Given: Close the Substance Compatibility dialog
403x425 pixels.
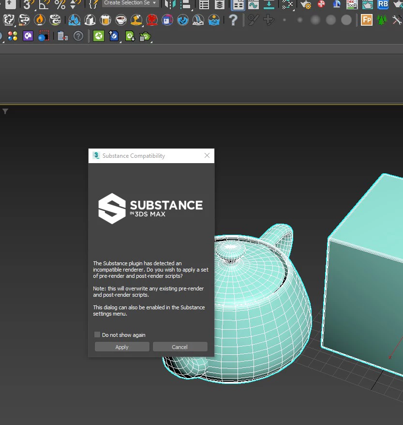Looking at the screenshot, I should click(207, 155).
